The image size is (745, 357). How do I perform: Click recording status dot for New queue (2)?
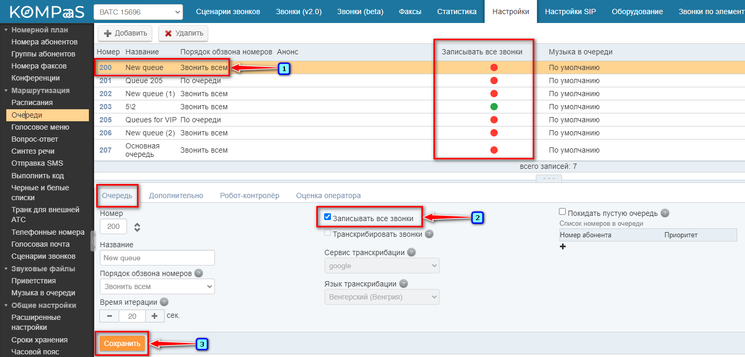pos(494,133)
